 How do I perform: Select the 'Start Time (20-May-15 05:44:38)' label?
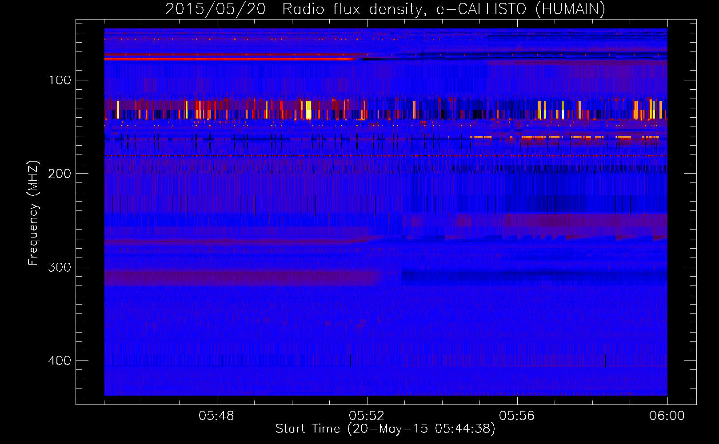(x=385, y=429)
